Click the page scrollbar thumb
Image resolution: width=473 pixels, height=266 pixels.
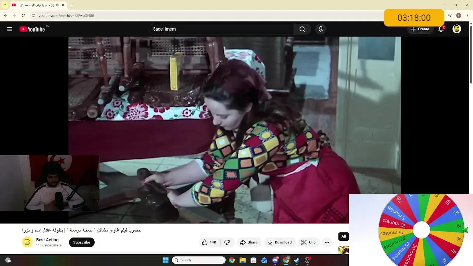click(x=471, y=54)
